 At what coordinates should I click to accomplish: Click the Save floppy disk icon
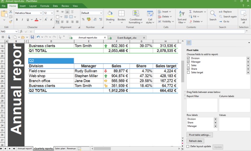32,37
